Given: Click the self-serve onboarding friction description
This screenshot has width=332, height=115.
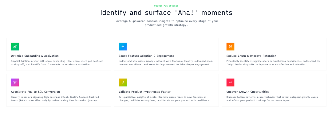Looking at the screenshot, I should 57,63.
